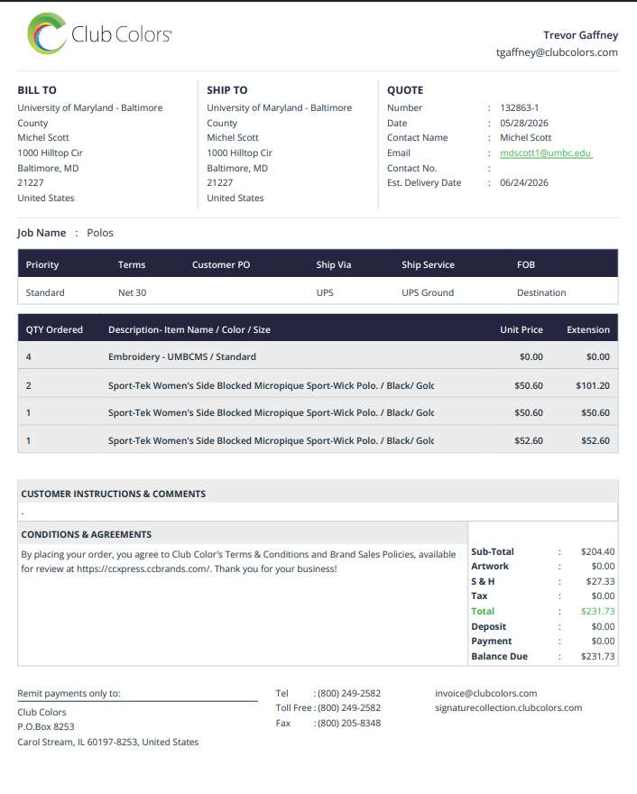
Task: Click Remit payments only to text
Action: (69, 693)
